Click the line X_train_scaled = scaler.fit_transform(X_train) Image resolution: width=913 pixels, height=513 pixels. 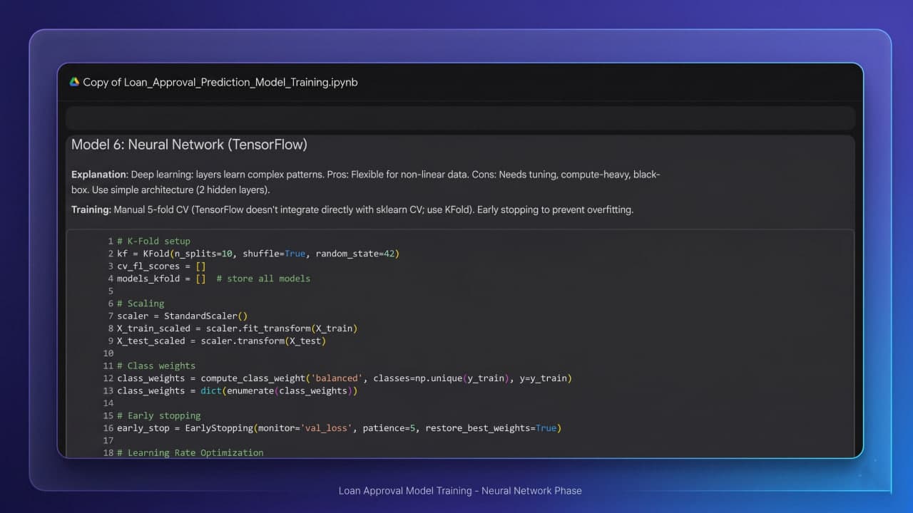click(x=238, y=328)
